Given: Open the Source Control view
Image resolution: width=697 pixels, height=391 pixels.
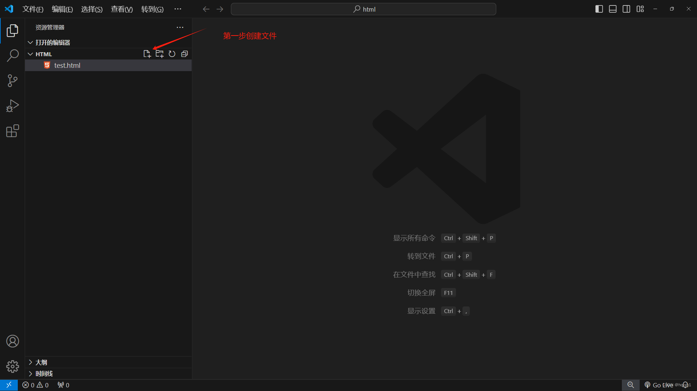Looking at the screenshot, I should pos(12,81).
